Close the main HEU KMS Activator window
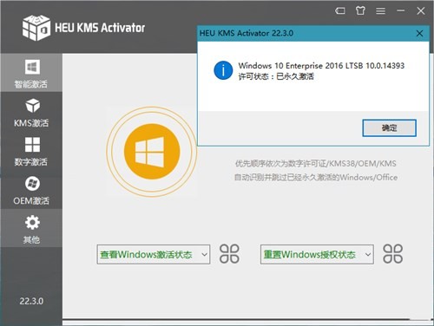The height and width of the screenshot is (326, 434). pos(421,11)
